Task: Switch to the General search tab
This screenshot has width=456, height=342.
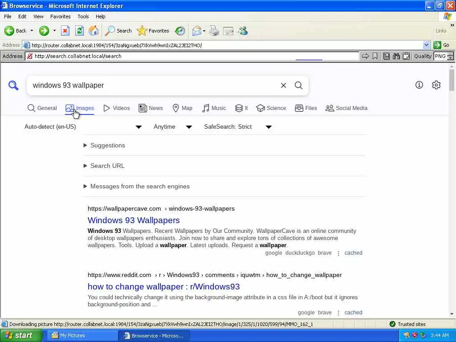Action: coord(42,108)
